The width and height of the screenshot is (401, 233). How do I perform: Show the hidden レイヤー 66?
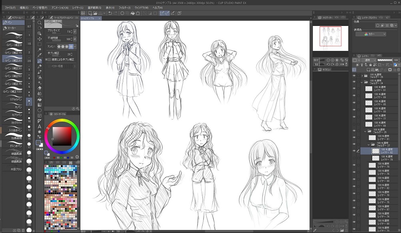click(354, 124)
